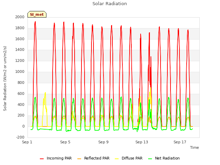Click the 1200 y-axis tick label
220x165 pixels.
point(20,61)
